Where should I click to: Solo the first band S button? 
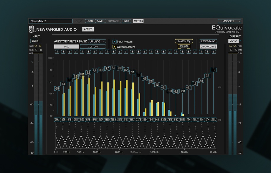pyautogui.click(x=57, y=52)
